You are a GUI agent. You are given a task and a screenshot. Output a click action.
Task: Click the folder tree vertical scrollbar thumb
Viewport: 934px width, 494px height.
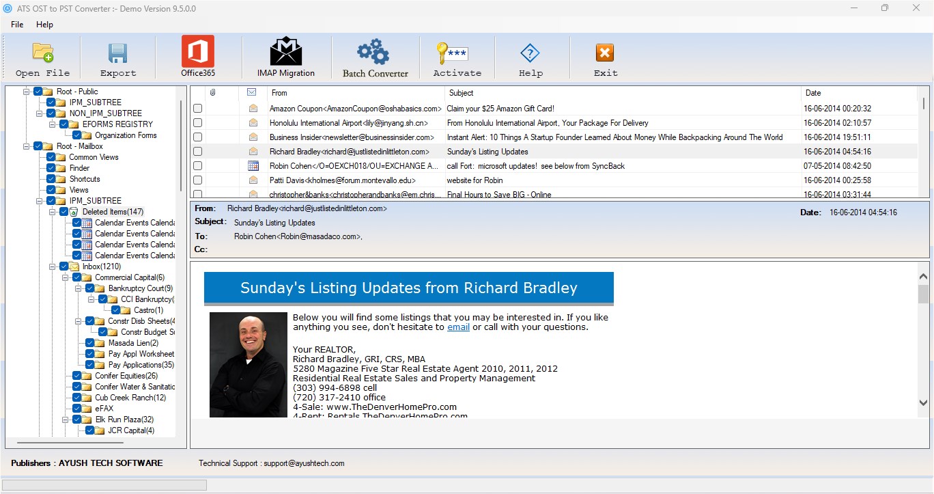point(181,145)
